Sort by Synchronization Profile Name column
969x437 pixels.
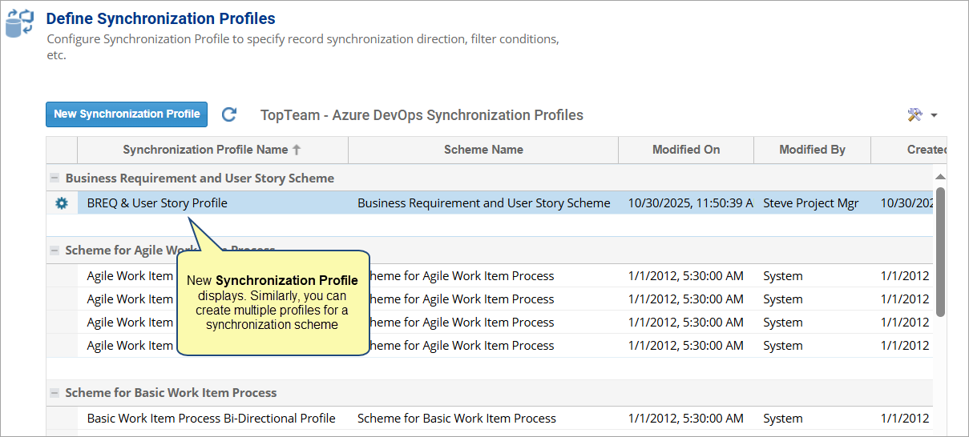[205, 150]
